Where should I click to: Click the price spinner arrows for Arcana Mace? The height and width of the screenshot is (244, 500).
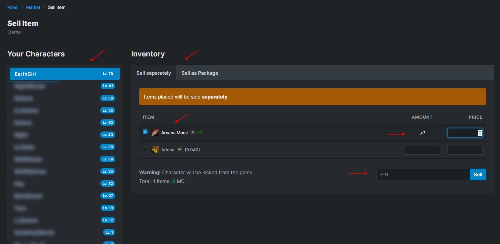click(480, 133)
